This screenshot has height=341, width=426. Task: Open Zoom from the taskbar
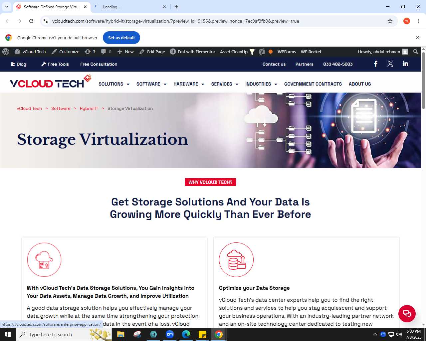170,334
